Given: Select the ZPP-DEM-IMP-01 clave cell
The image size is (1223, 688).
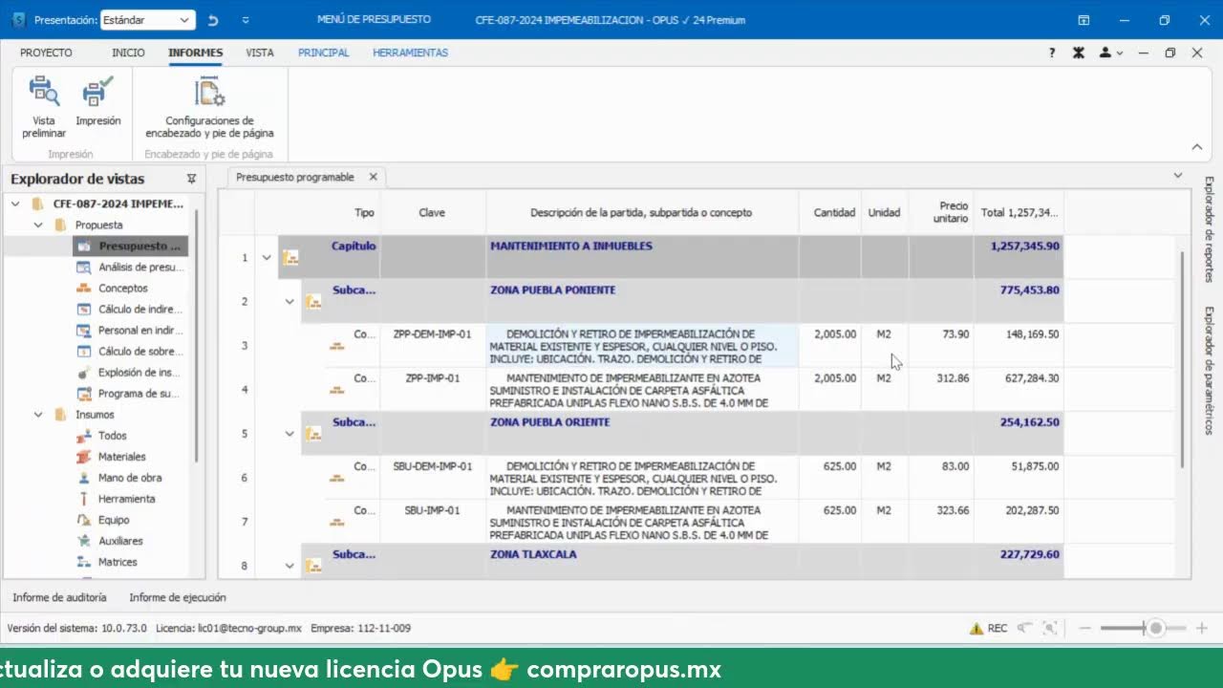Looking at the screenshot, I should point(433,345).
